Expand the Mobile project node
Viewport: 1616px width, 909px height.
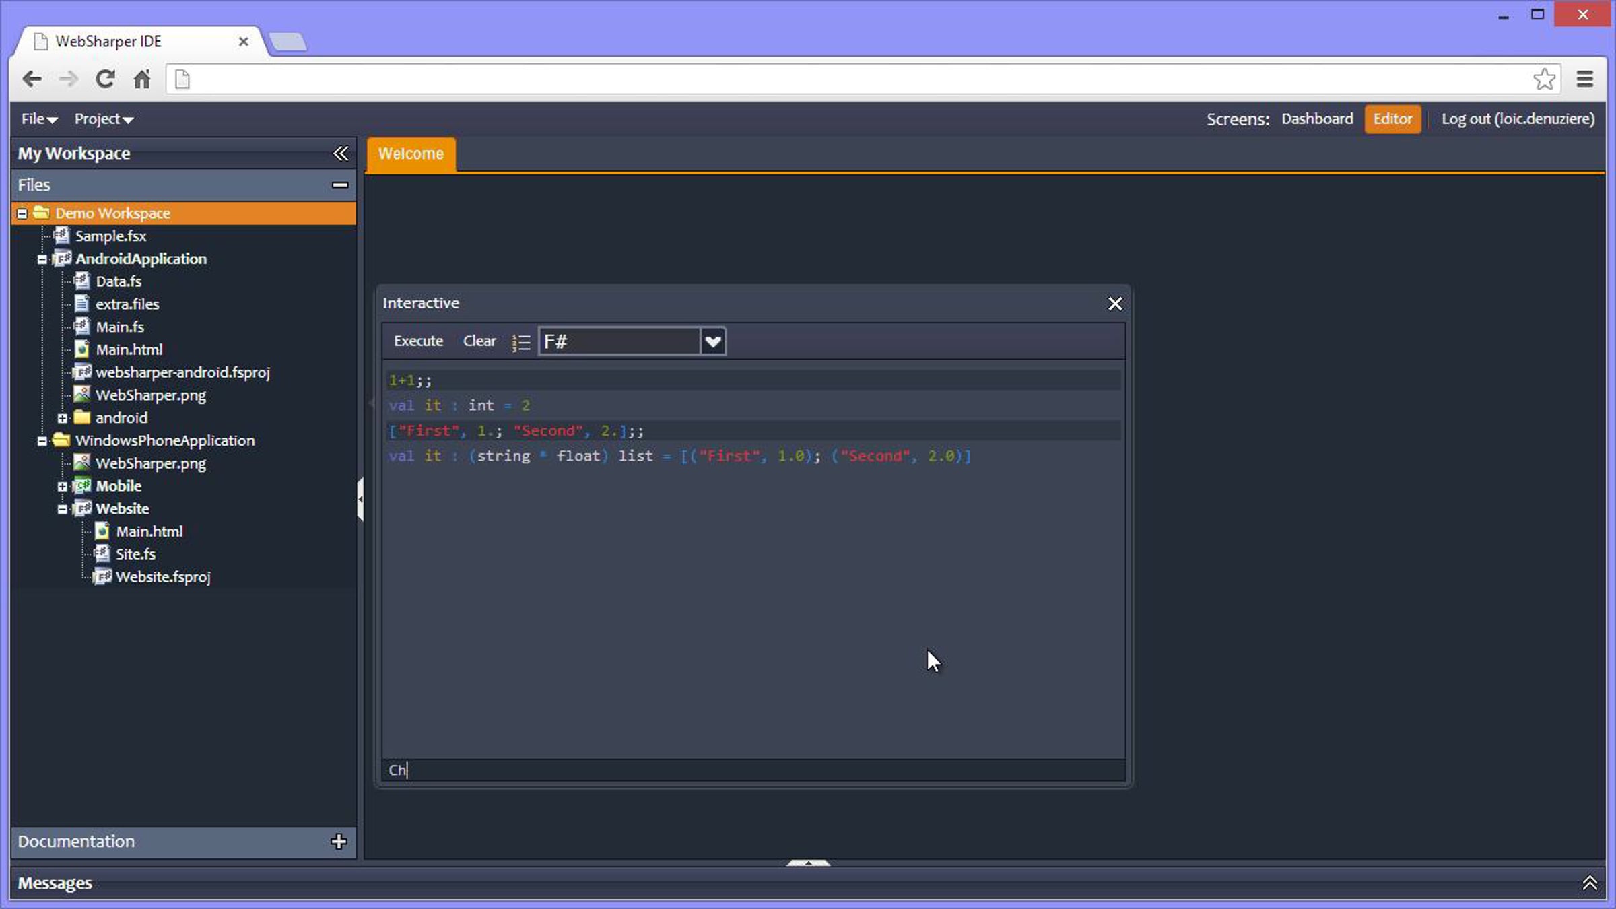[x=62, y=486]
